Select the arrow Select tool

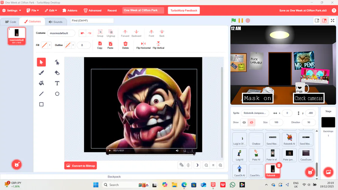[x=41, y=62]
